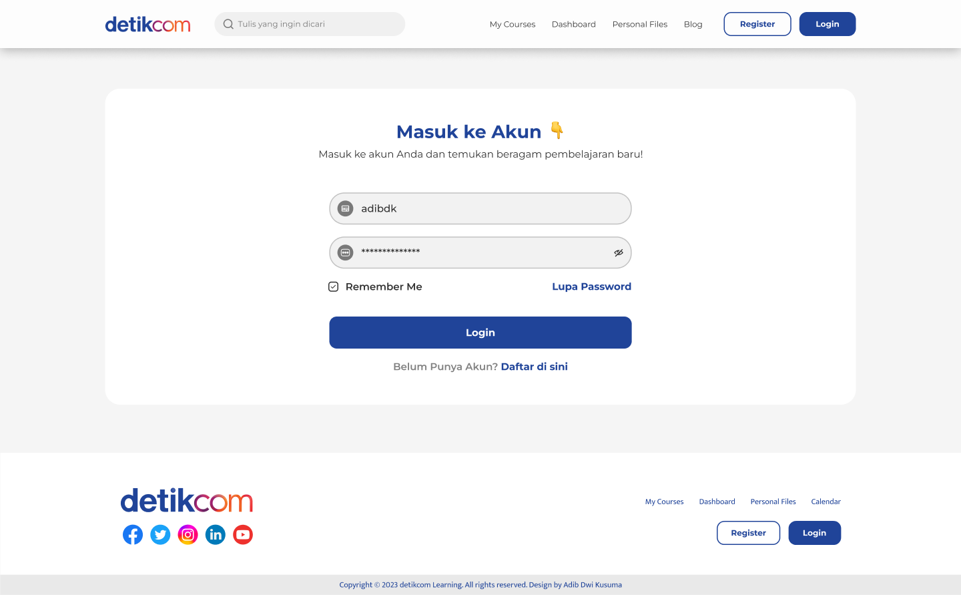Open My Courses in top navigation
Image resolution: width=961 pixels, height=595 pixels.
(513, 24)
